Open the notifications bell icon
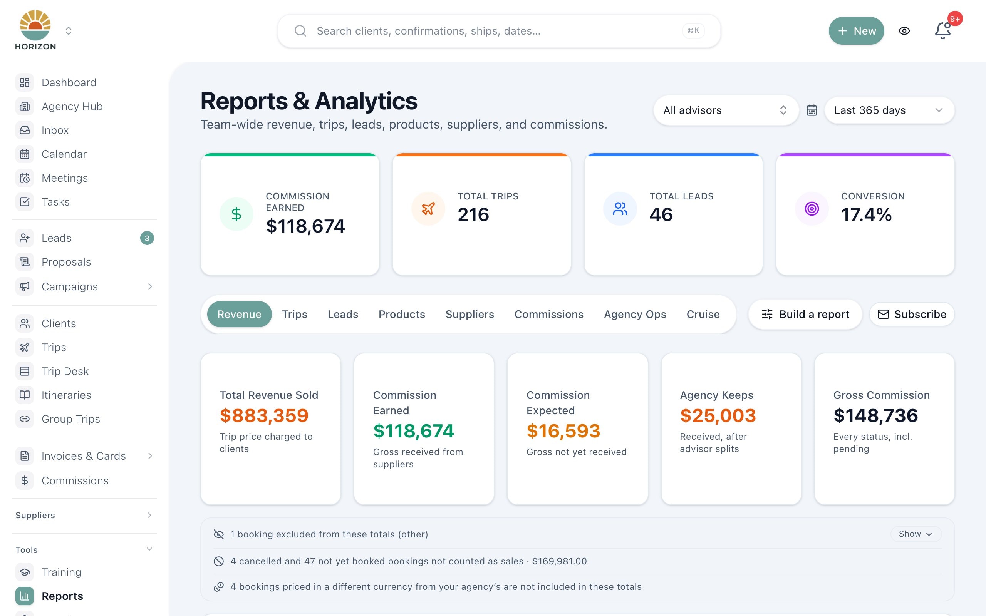Viewport: 986px width, 616px height. pos(942,31)
